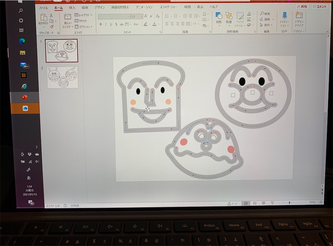Click the Format Painter brush icon
This screenshot has width=333, height=246.
pyautogui.click(x=52, y=27)
